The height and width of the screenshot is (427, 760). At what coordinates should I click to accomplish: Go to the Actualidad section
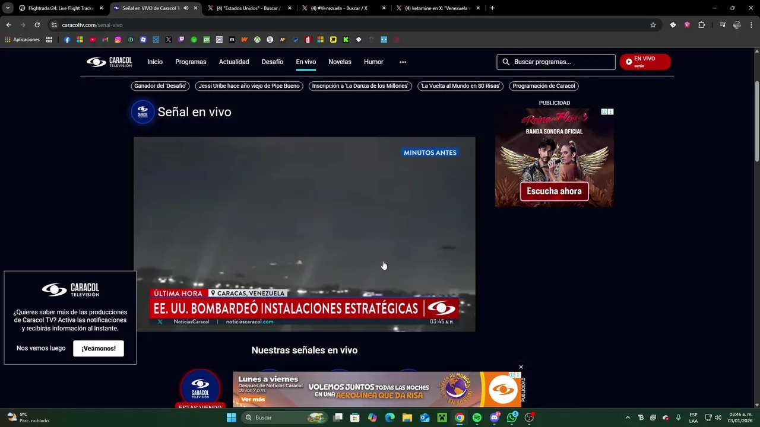point(234,62)
